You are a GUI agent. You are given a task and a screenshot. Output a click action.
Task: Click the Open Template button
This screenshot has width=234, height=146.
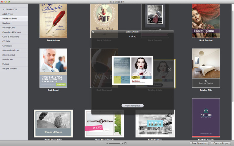[x=133, y=106]
